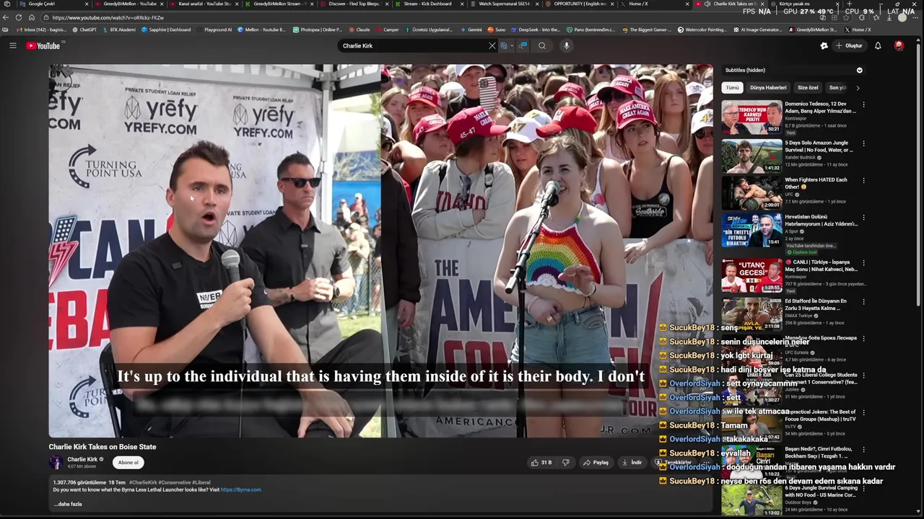
Task: Expand description with ...daha fazla
Action: pyautogui.click(x=68, y=504)
